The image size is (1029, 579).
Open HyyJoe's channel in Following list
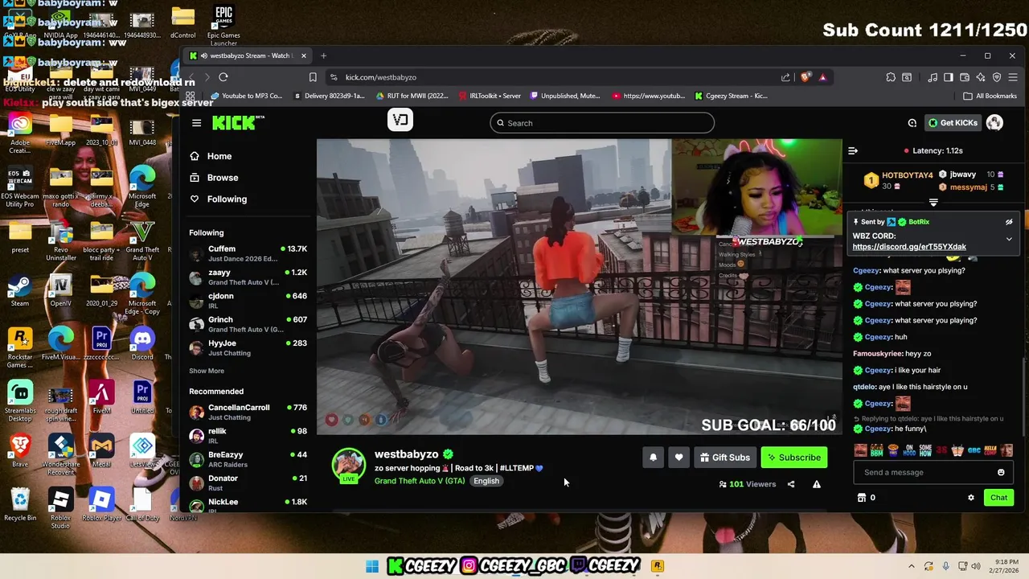(248, 347)
